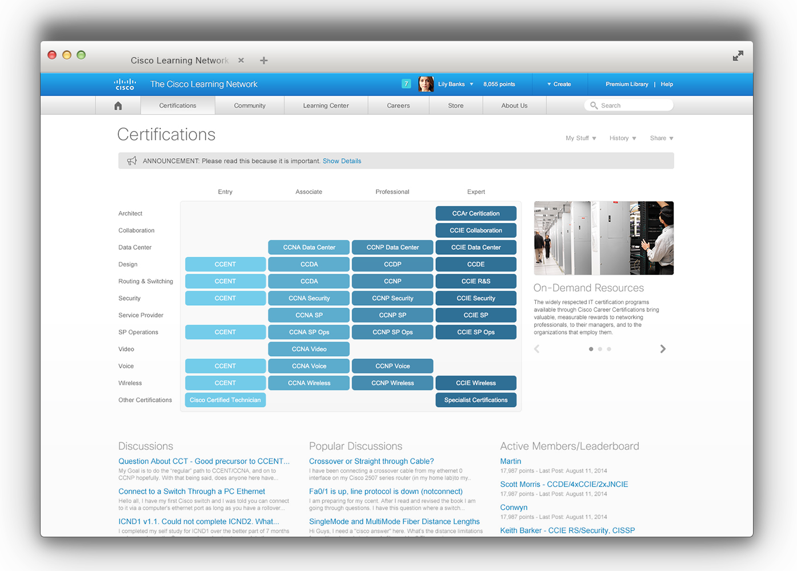The height and width of the screenshot is (571, 797).
Task: Select CCIE Data Center button
Action: [476, 247]
